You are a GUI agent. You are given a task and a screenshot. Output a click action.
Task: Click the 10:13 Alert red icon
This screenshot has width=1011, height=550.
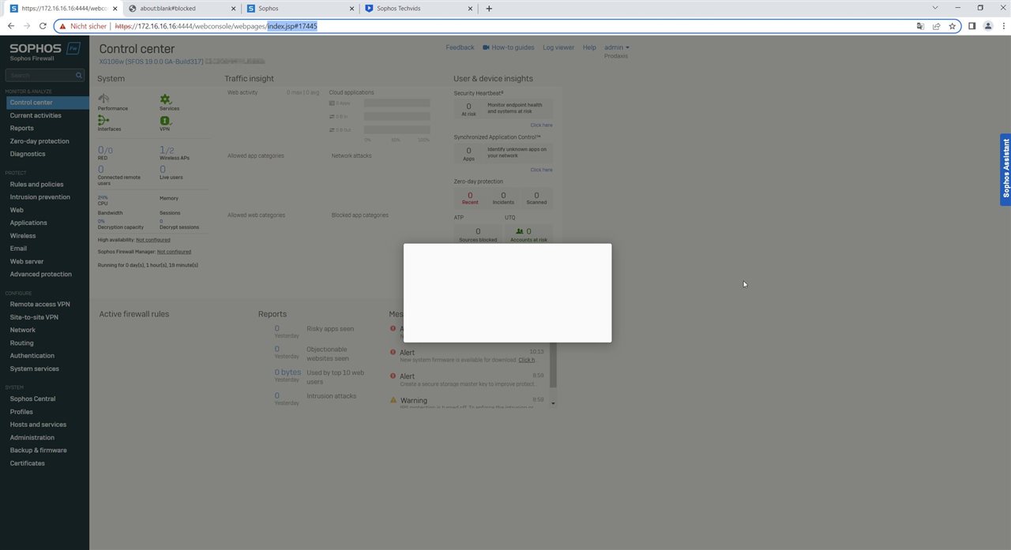(x=393, y=352)
